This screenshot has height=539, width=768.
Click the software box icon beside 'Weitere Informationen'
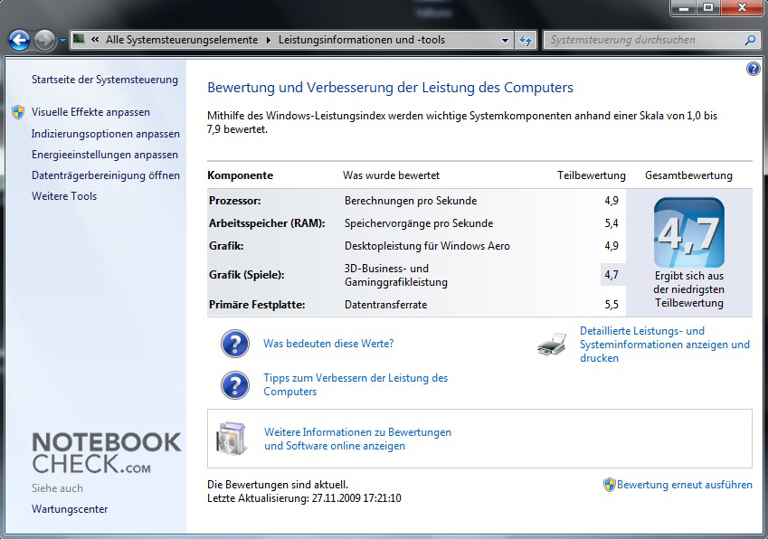[232, 439]
